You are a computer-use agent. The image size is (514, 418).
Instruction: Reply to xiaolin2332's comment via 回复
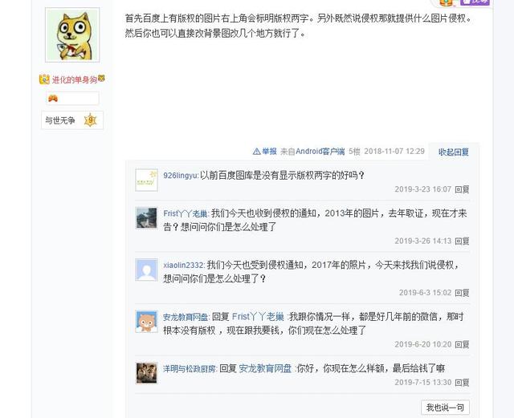[463, 293]
